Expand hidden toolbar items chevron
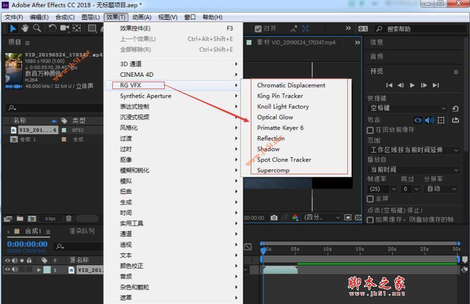 [x=348, y=28]
